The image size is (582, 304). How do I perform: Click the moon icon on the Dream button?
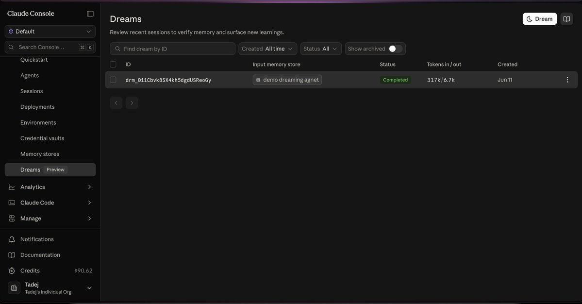pyautogui.click(x=529, y=19)
